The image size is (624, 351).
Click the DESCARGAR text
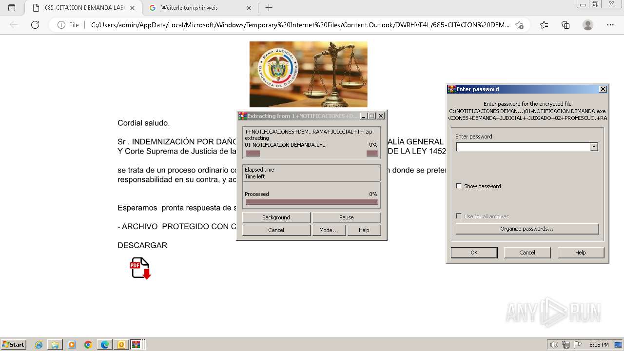(142, 245)
